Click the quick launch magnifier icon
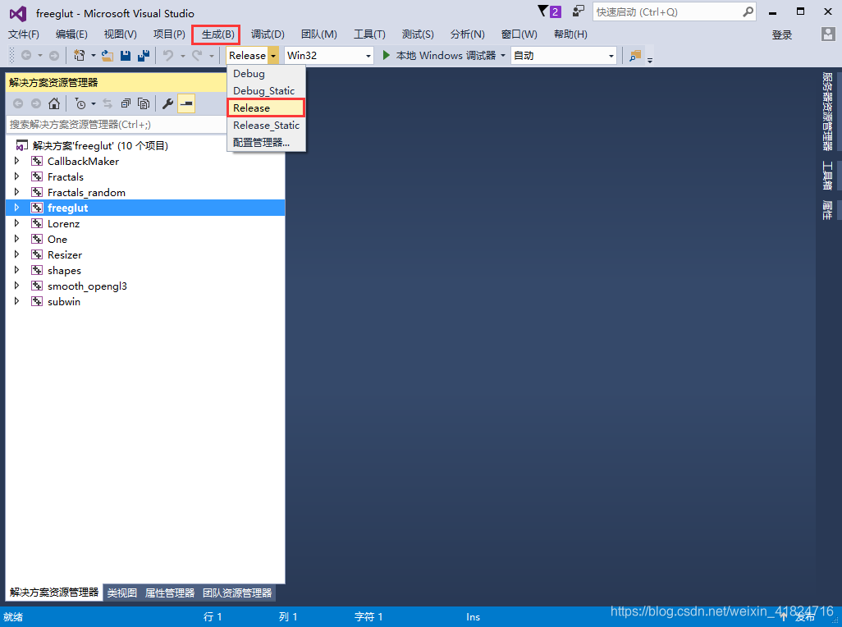Viewport: 842px width, 627px height. coord(748,11)
